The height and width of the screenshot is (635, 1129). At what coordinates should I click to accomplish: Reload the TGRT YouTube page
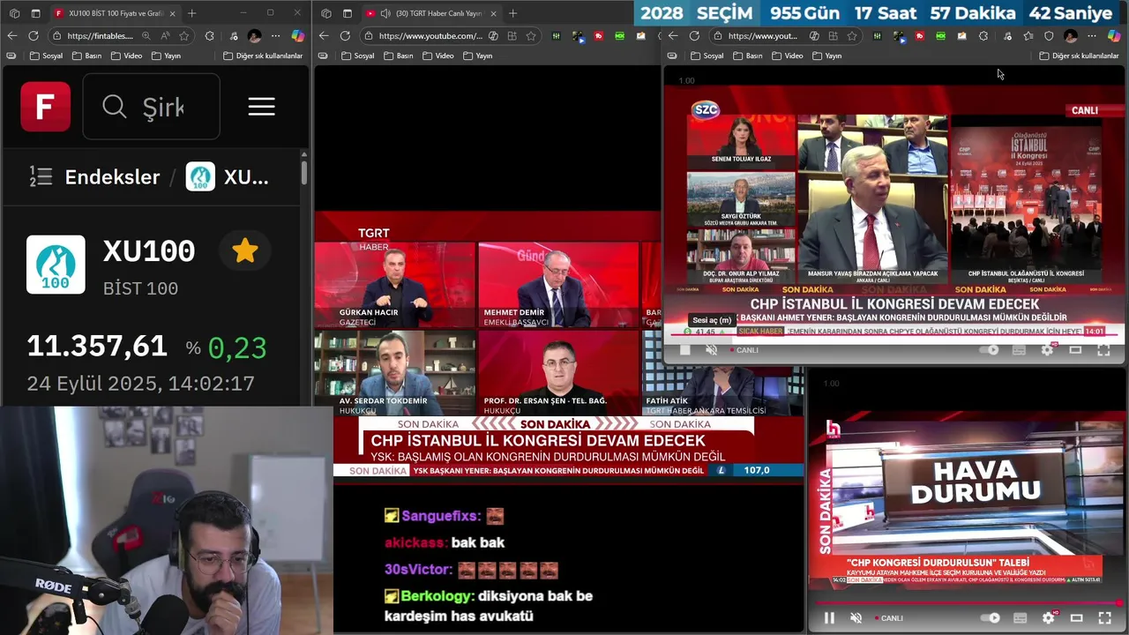345,35
